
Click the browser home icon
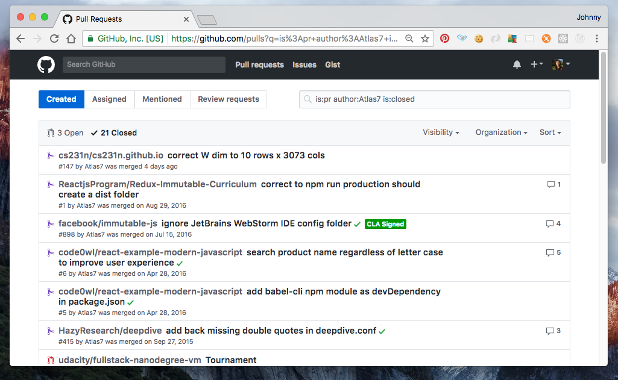pos(71,39)
